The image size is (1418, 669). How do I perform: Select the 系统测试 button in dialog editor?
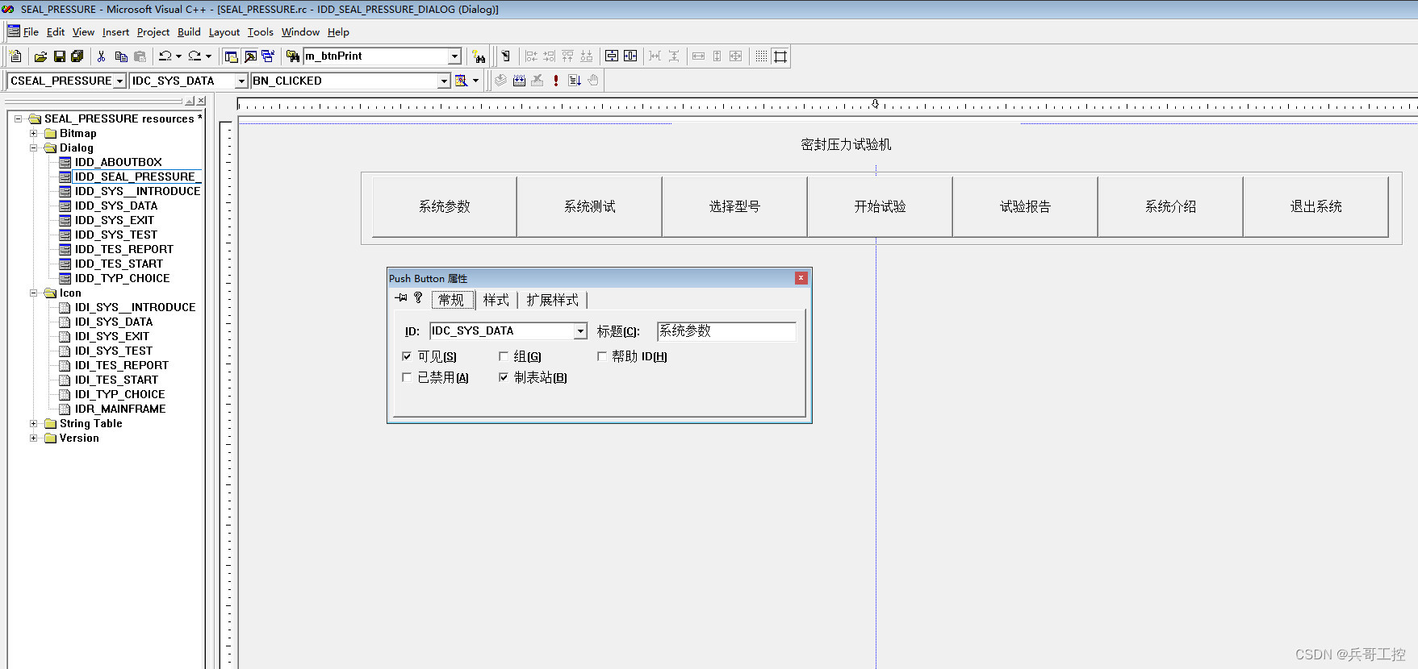[x=590, y=206]
